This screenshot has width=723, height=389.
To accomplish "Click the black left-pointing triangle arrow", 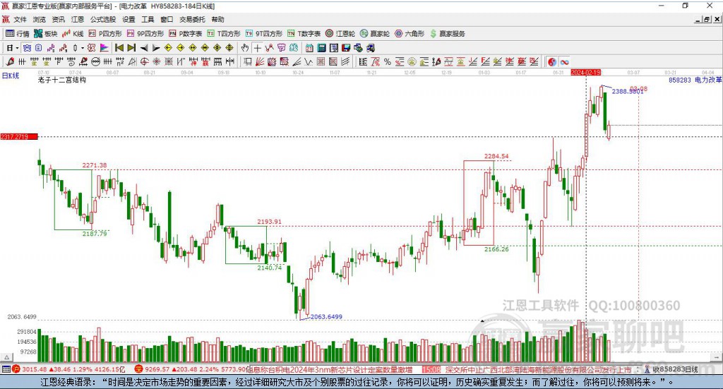I will (144, 48).
